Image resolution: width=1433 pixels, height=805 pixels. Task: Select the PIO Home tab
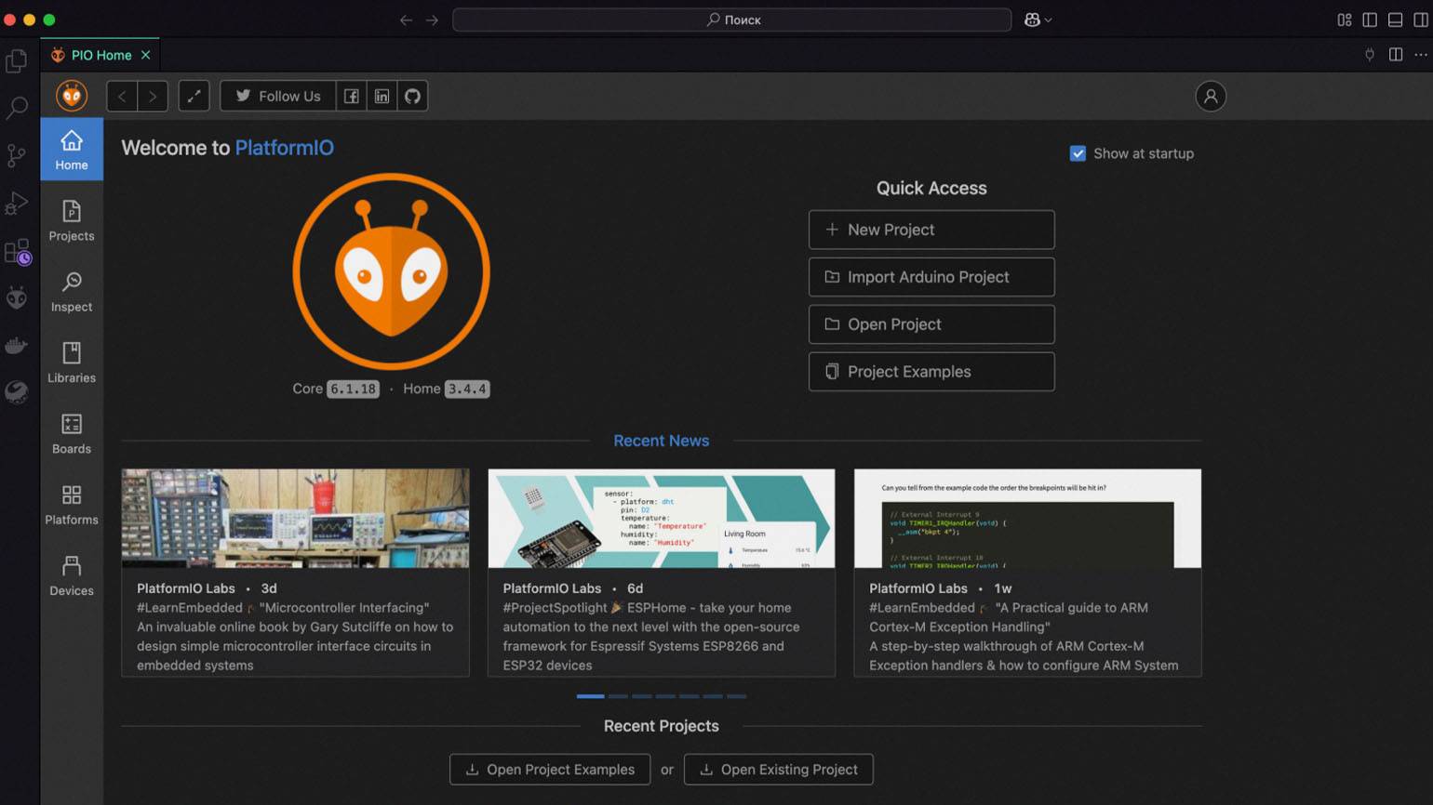[100, 55]
